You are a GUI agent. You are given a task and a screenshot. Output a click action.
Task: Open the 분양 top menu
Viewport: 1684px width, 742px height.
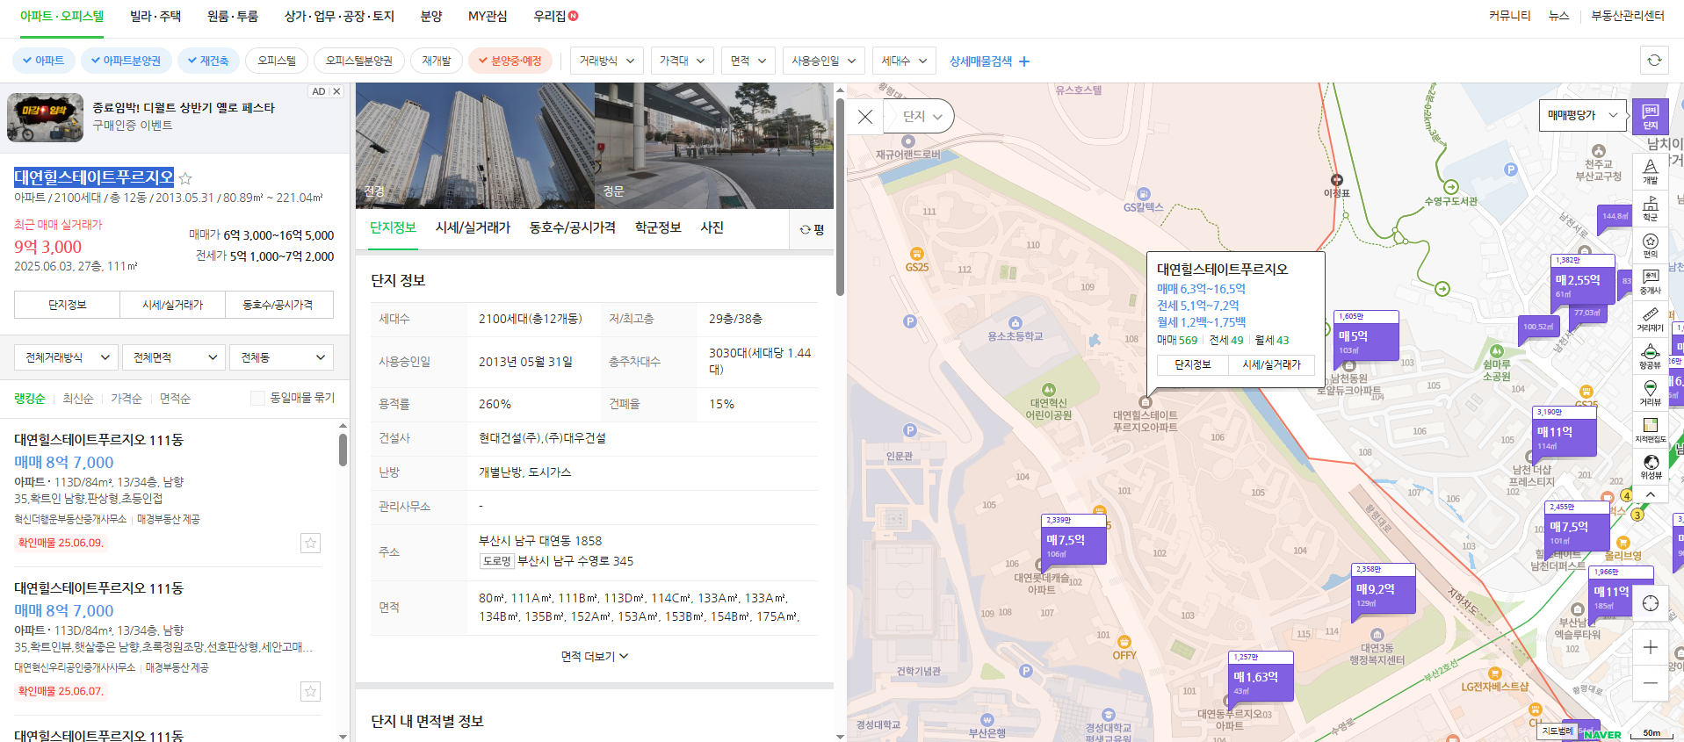[431, 16]
